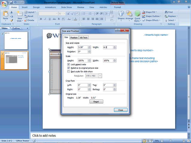Image resolution: width=191 pixels, height=143 pixels.
Task: Open the Replace dropdown arrow
Action: point(177,16)
